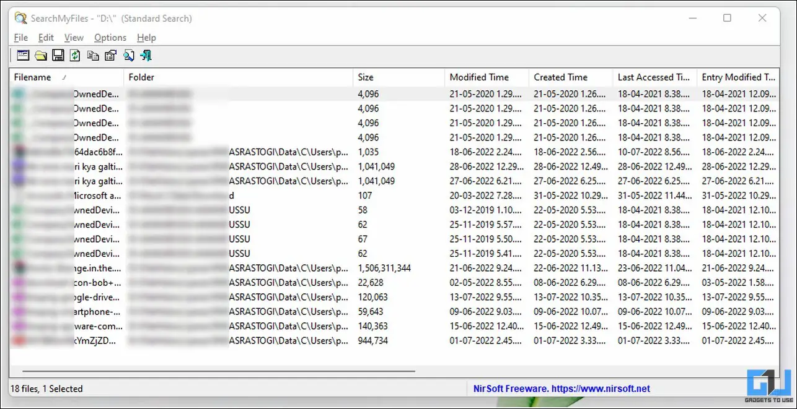Sort by Created Time column header

(571, 77)
